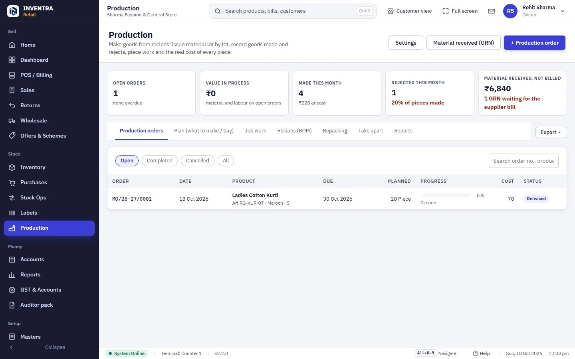Click the Search order no. field
575x359 pixels.
click(x=523, y=161)
